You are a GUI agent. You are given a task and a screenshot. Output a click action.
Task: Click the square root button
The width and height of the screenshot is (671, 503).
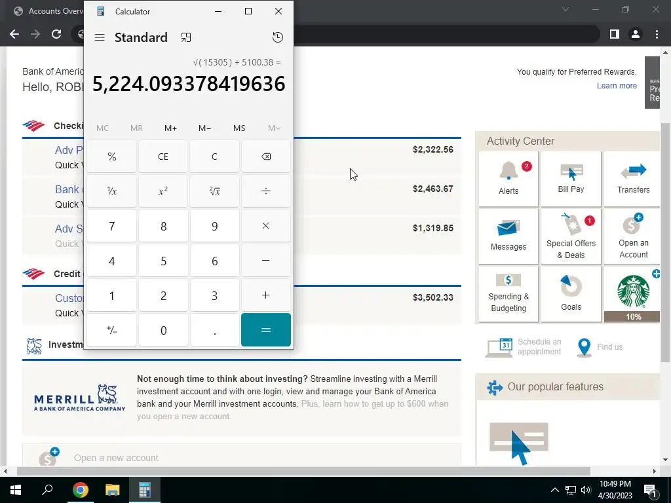tap(214, 191)
